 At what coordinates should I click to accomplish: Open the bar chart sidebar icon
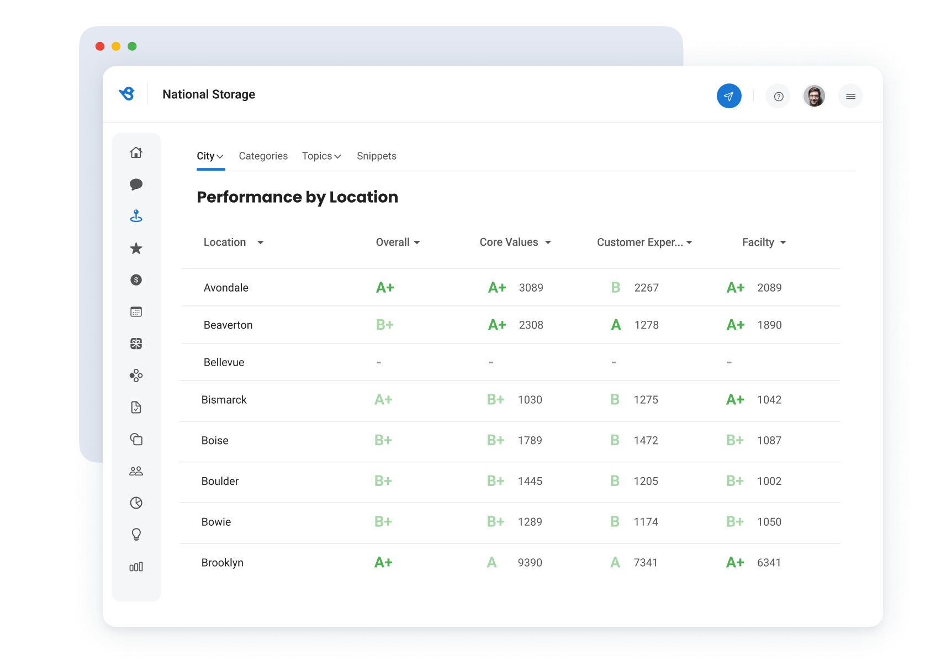[x=136, y=567]
